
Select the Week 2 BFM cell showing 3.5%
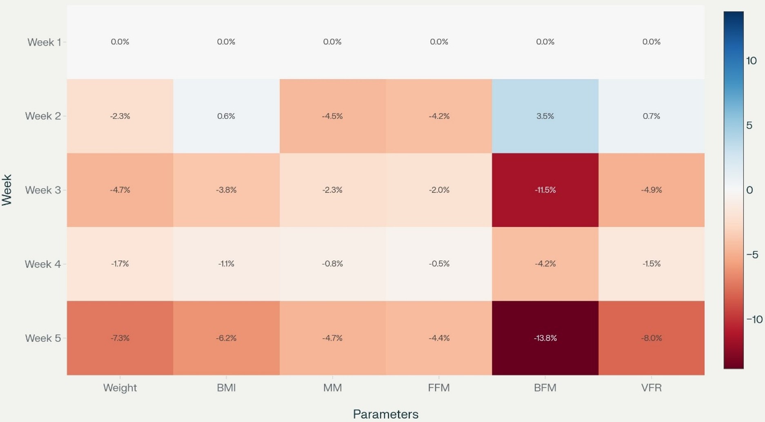(545, 116)
